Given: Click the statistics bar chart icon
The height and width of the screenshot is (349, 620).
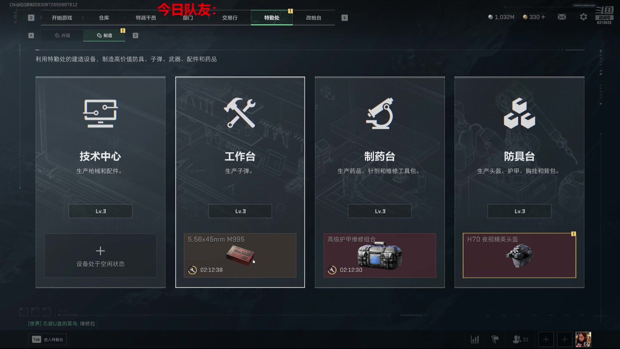Looking at the screenshot, I should (x=475, y=339).
